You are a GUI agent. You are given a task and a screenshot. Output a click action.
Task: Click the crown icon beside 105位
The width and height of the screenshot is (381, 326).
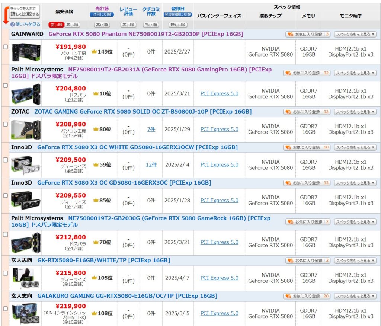point(94,278)
